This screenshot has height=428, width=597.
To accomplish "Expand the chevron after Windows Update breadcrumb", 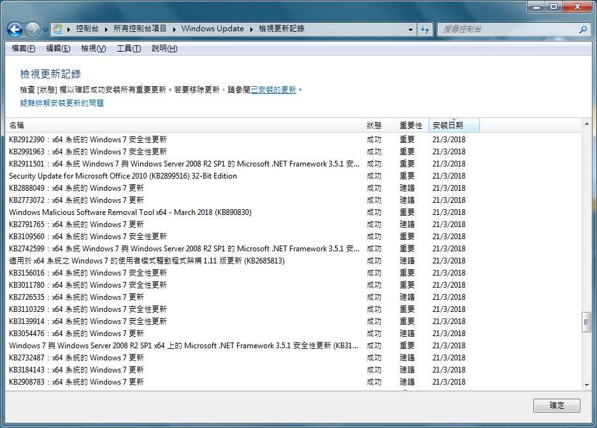I will click(251, 29).
